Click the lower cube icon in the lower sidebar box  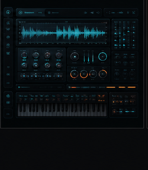point(8,103)
